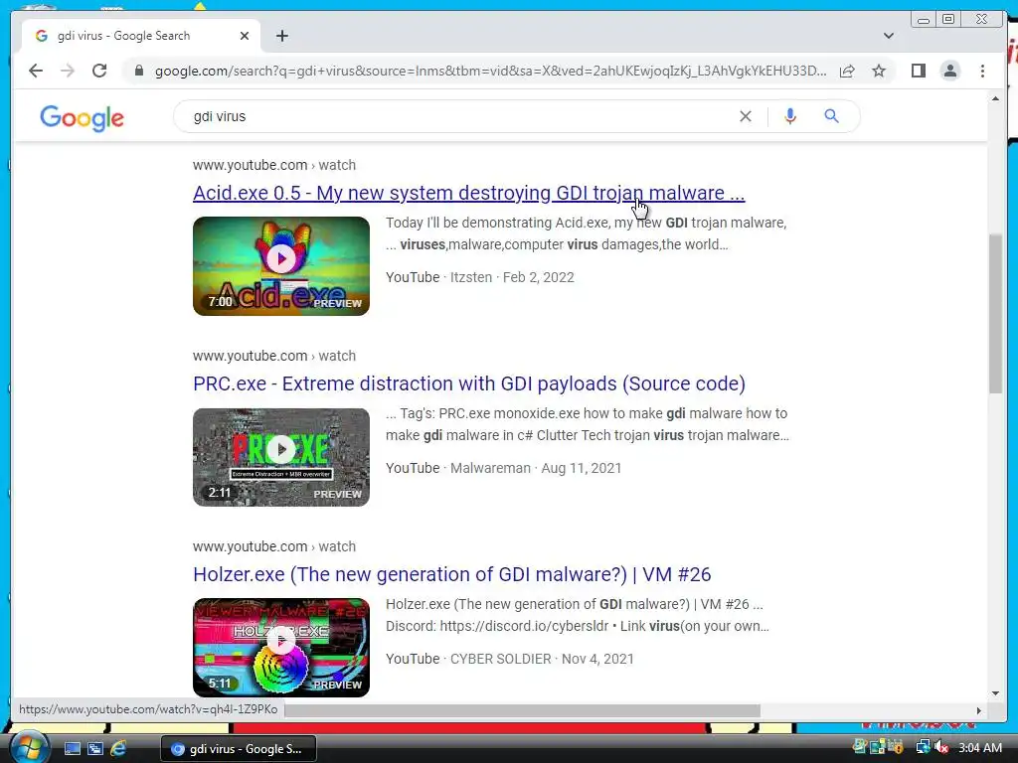Viewport: 1018px width, 763px height.
Task: Click the CYBER SOLDIER Nov 4, 2021 source line
Action: (510, 659)
